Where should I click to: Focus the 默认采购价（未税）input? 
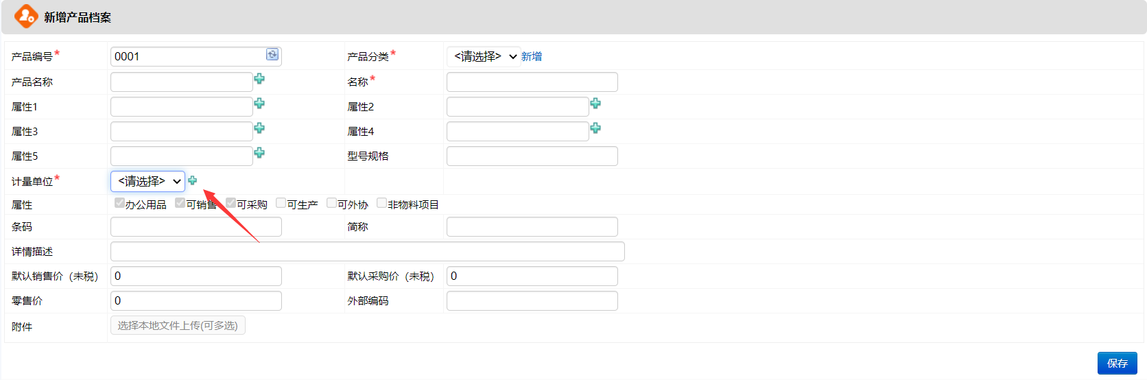pyautogui.click(x=532, y=276)
